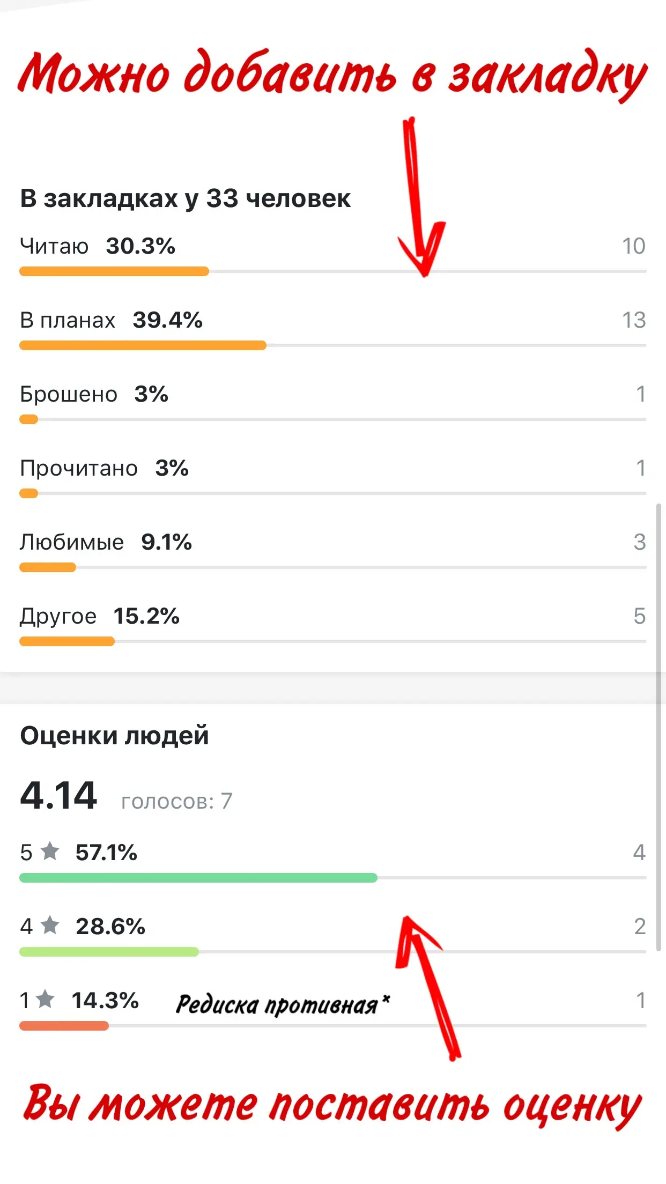Screen dimensions: 666x1184
Task: Tap the Оценки людей heading
Action: tap(114, 736)
